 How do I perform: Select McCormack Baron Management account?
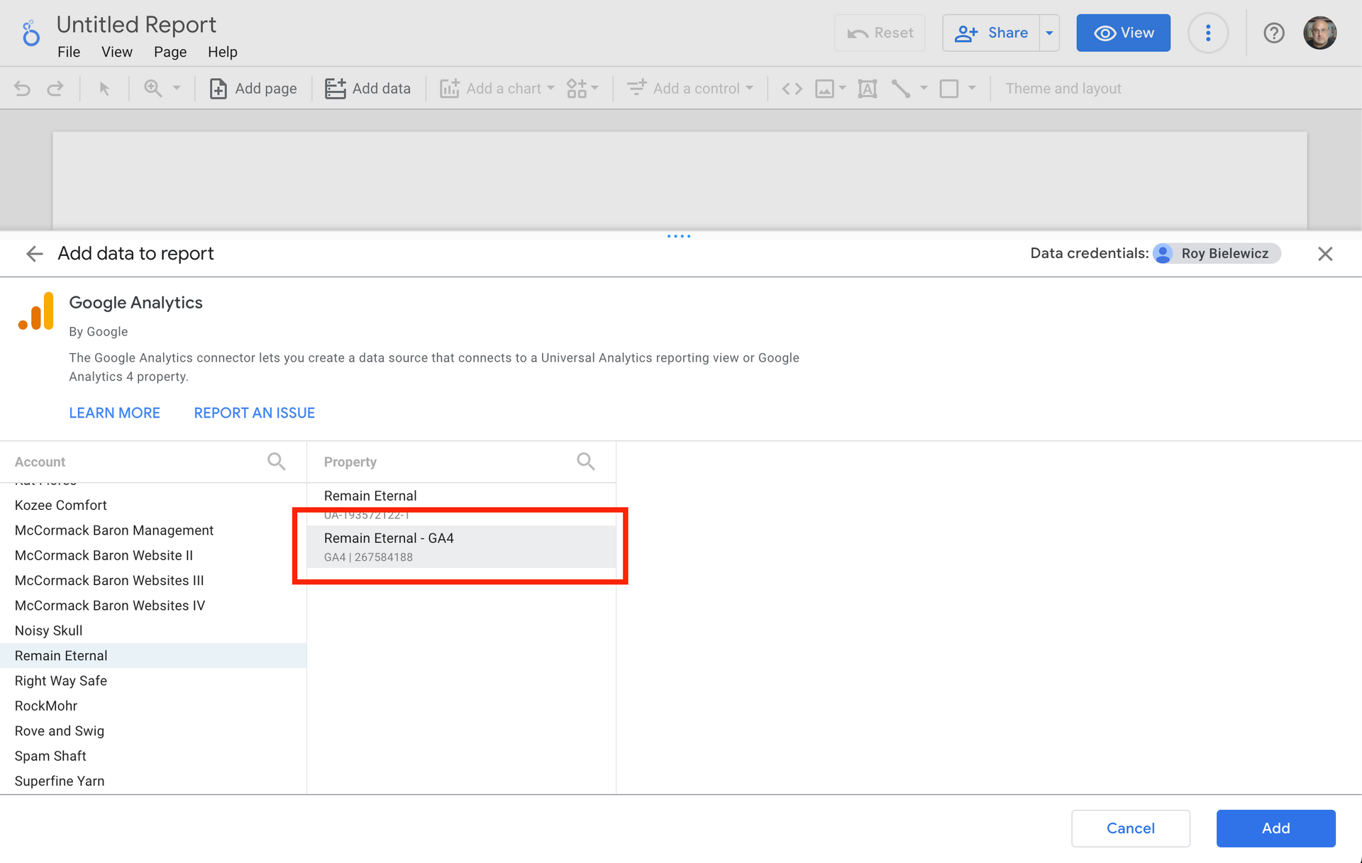click(153, 530)
